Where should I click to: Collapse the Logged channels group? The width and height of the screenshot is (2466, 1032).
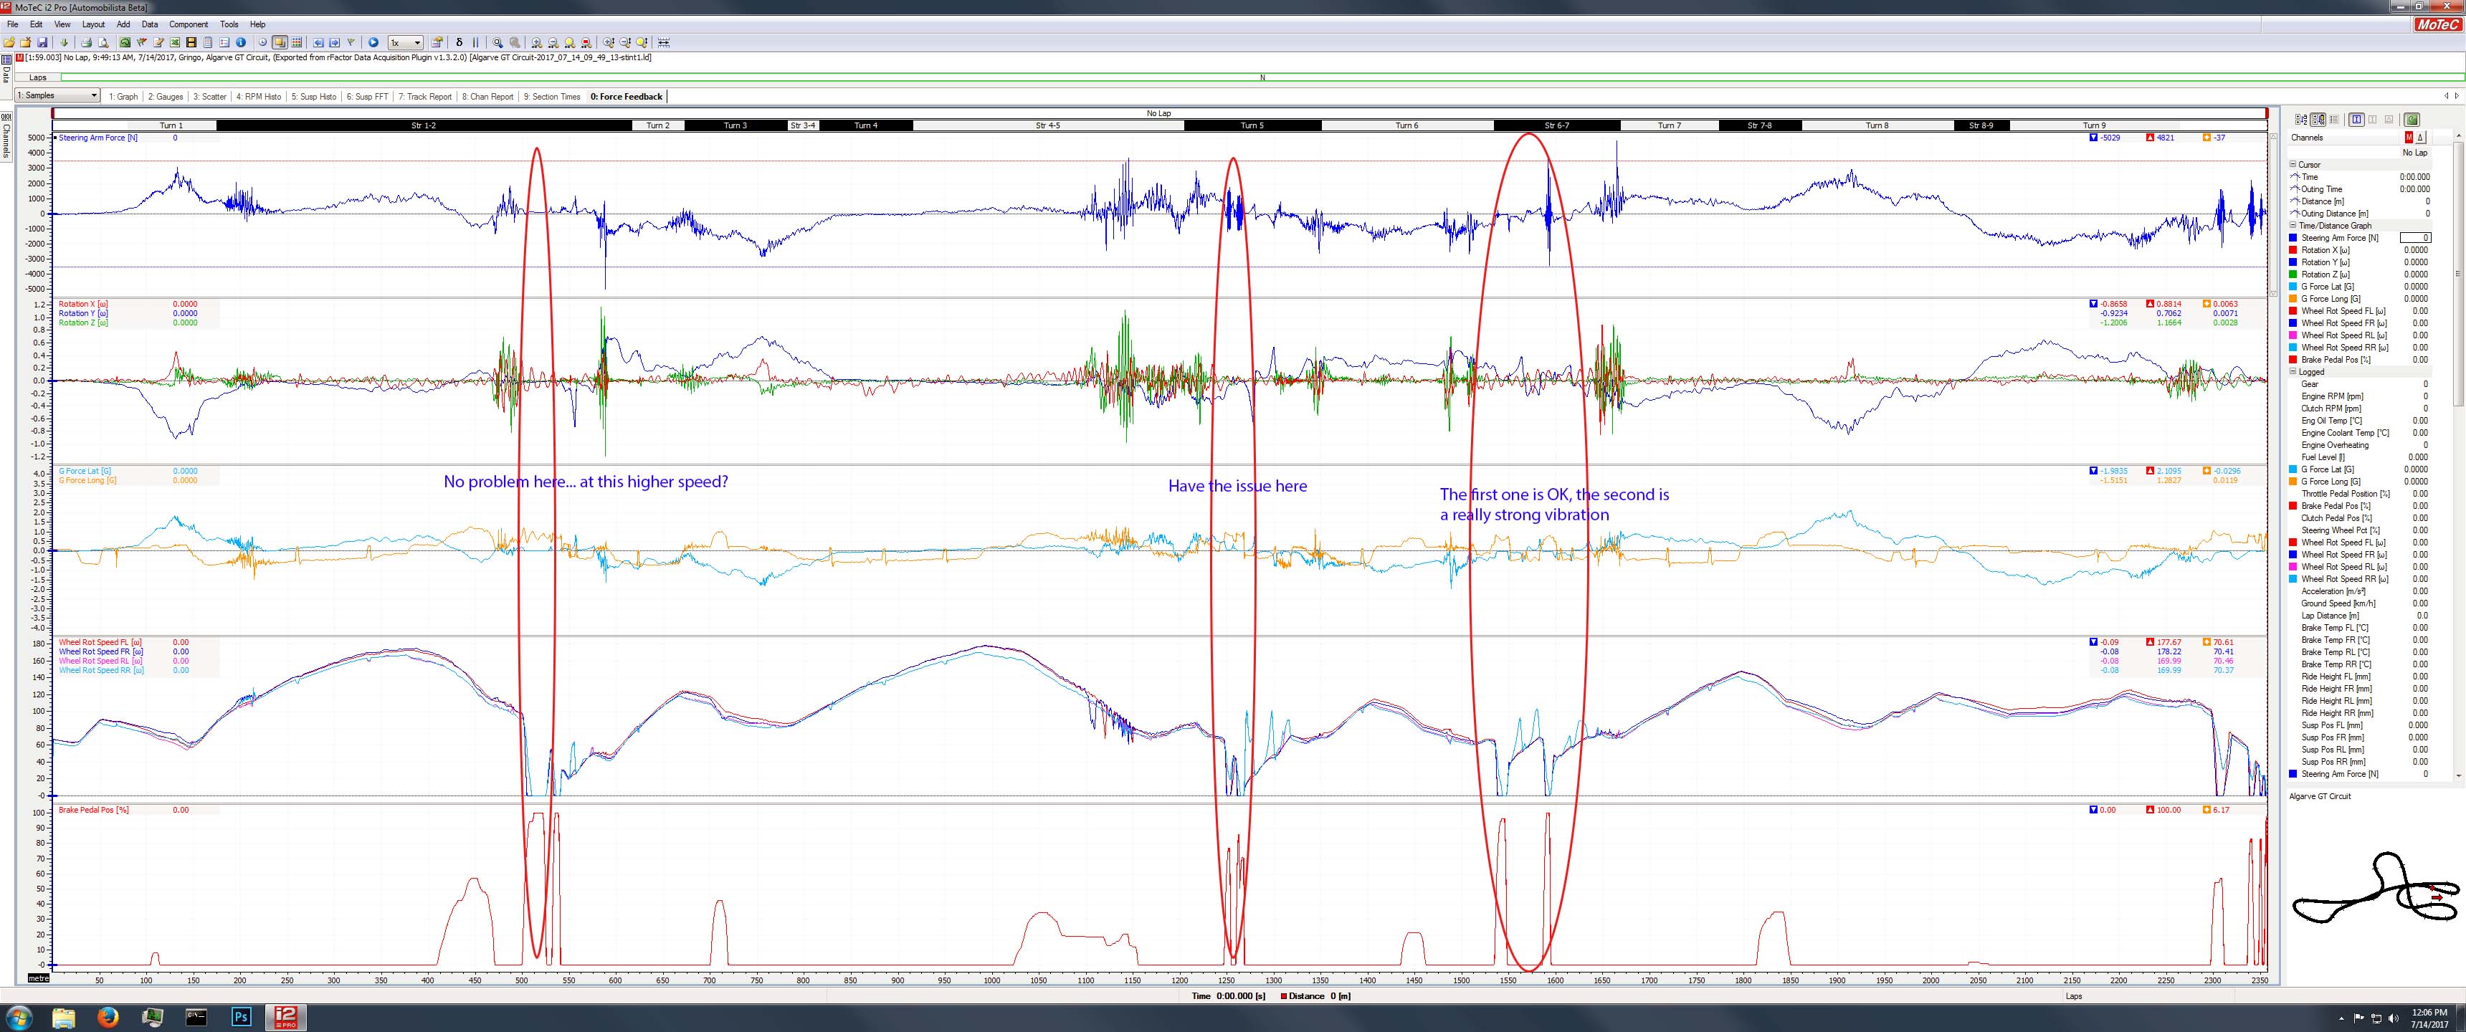pyautogui.click(x=2293, y=373)
